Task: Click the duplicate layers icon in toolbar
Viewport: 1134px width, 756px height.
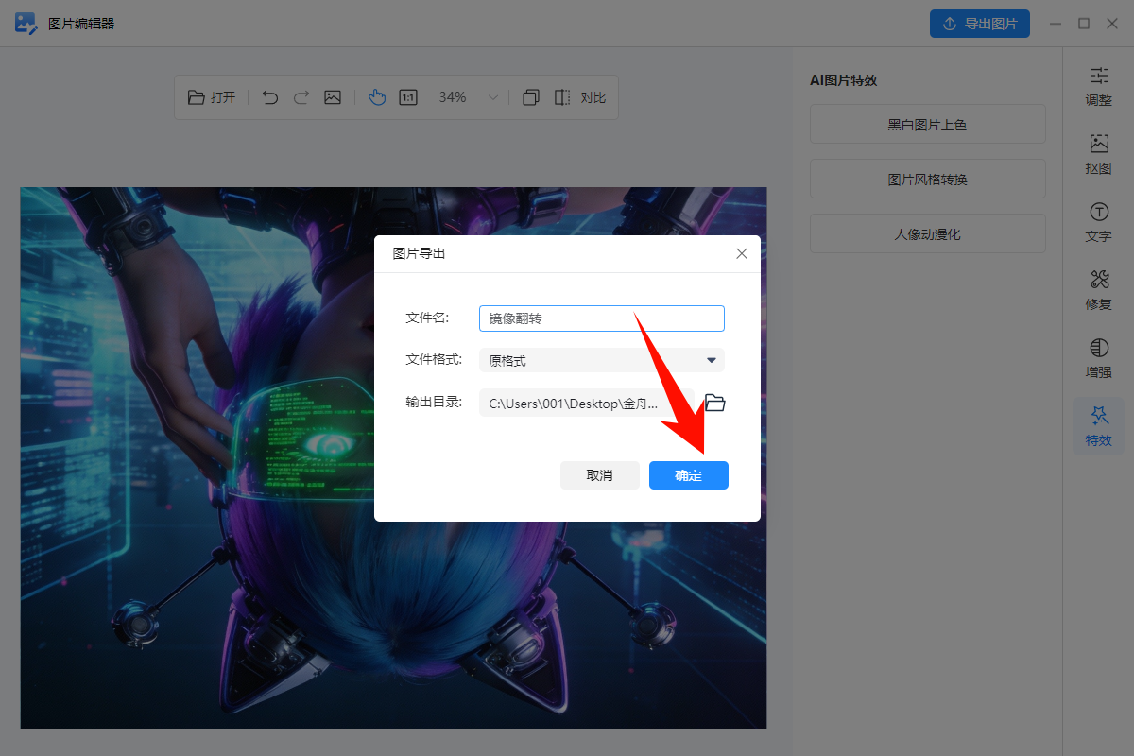Action: 531,97
